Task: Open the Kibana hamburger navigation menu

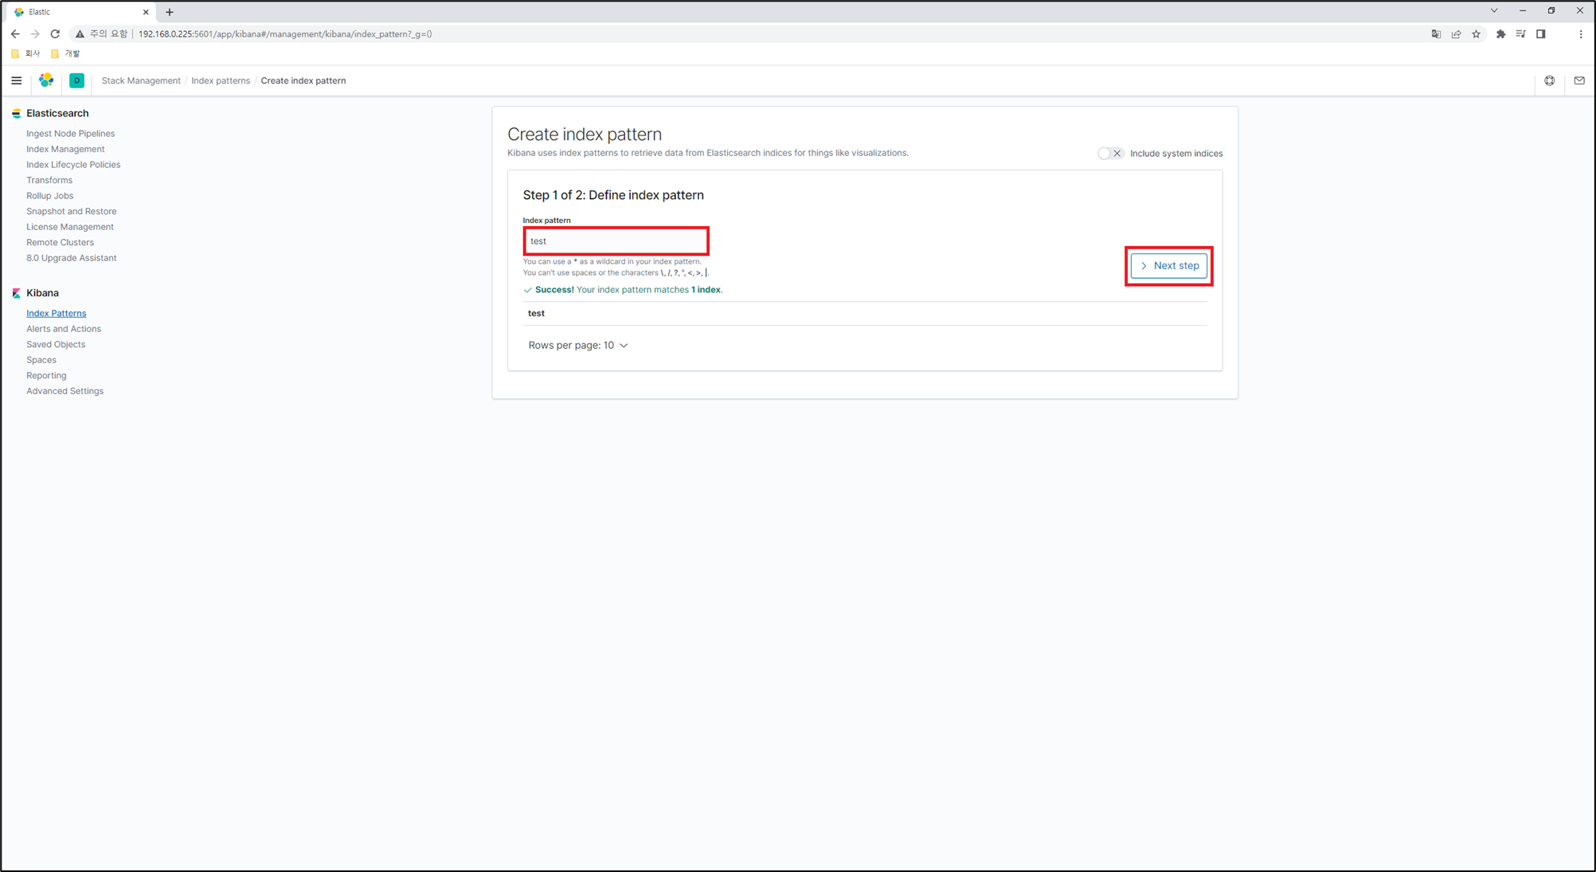Action: coord(16,80)
